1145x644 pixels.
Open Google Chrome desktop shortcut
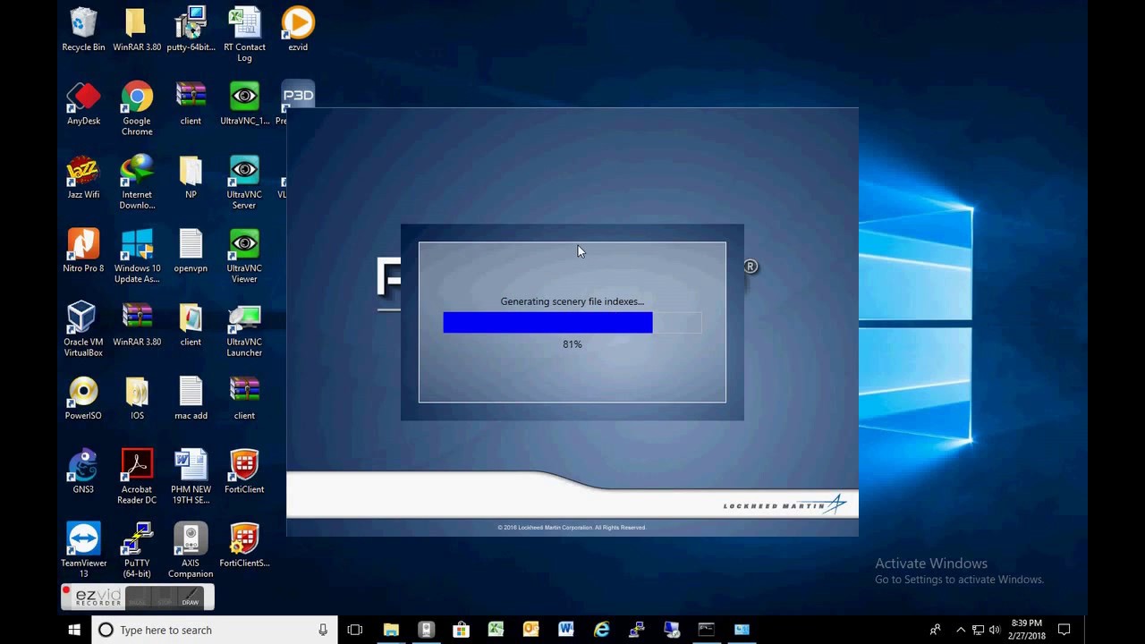pos(137,109)
